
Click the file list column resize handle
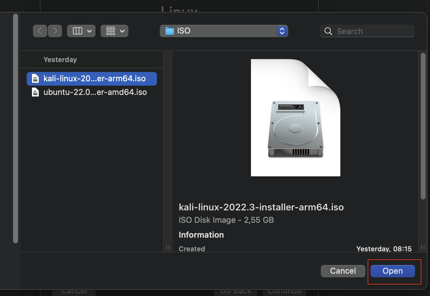[x=168, y=247]
